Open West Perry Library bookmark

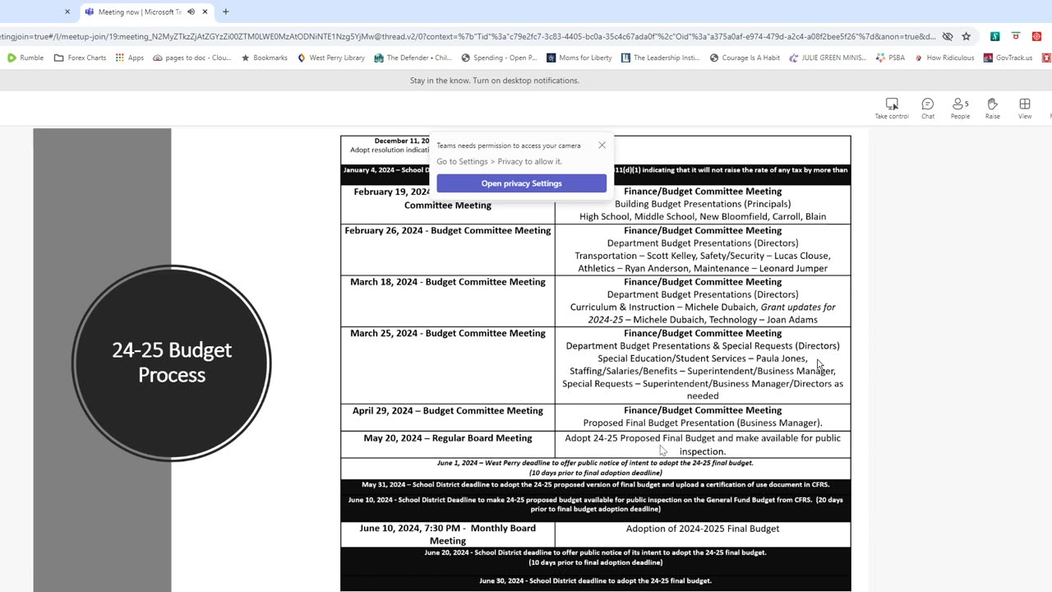[330, 58]
